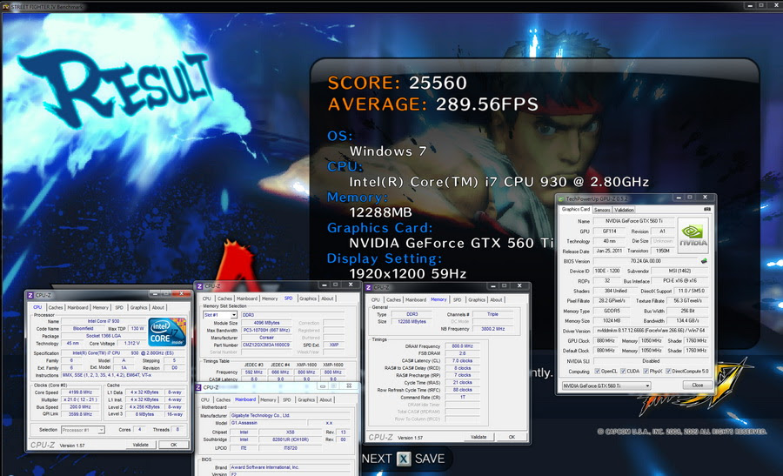
Task: Click OK in the CPU-Z Memory window
Action: [512, 437]
